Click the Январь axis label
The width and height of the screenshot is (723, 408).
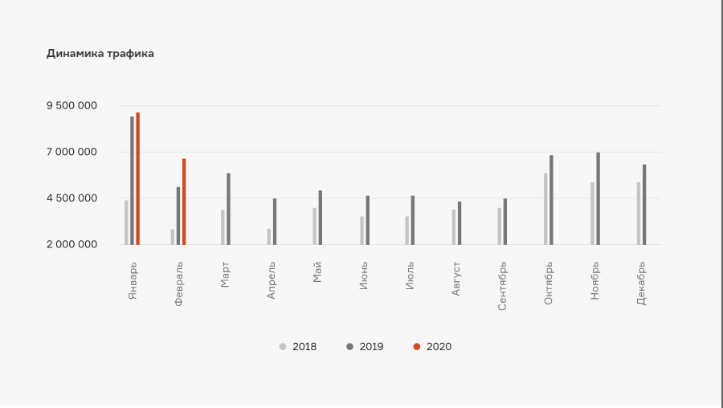(x=133, y=280)
